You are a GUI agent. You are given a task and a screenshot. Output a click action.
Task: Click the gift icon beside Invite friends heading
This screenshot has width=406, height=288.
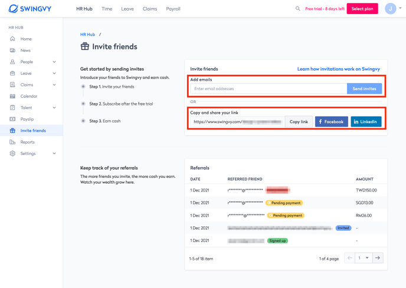(x=84, y=47)
